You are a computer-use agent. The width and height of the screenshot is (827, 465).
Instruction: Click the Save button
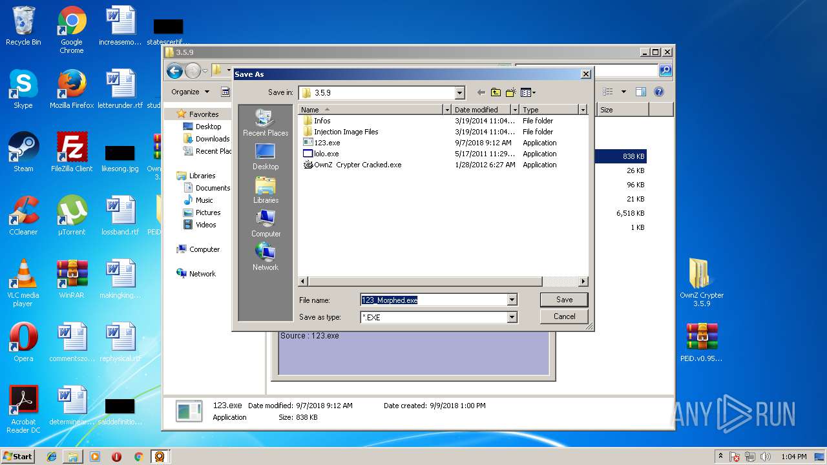pos(564,300)
